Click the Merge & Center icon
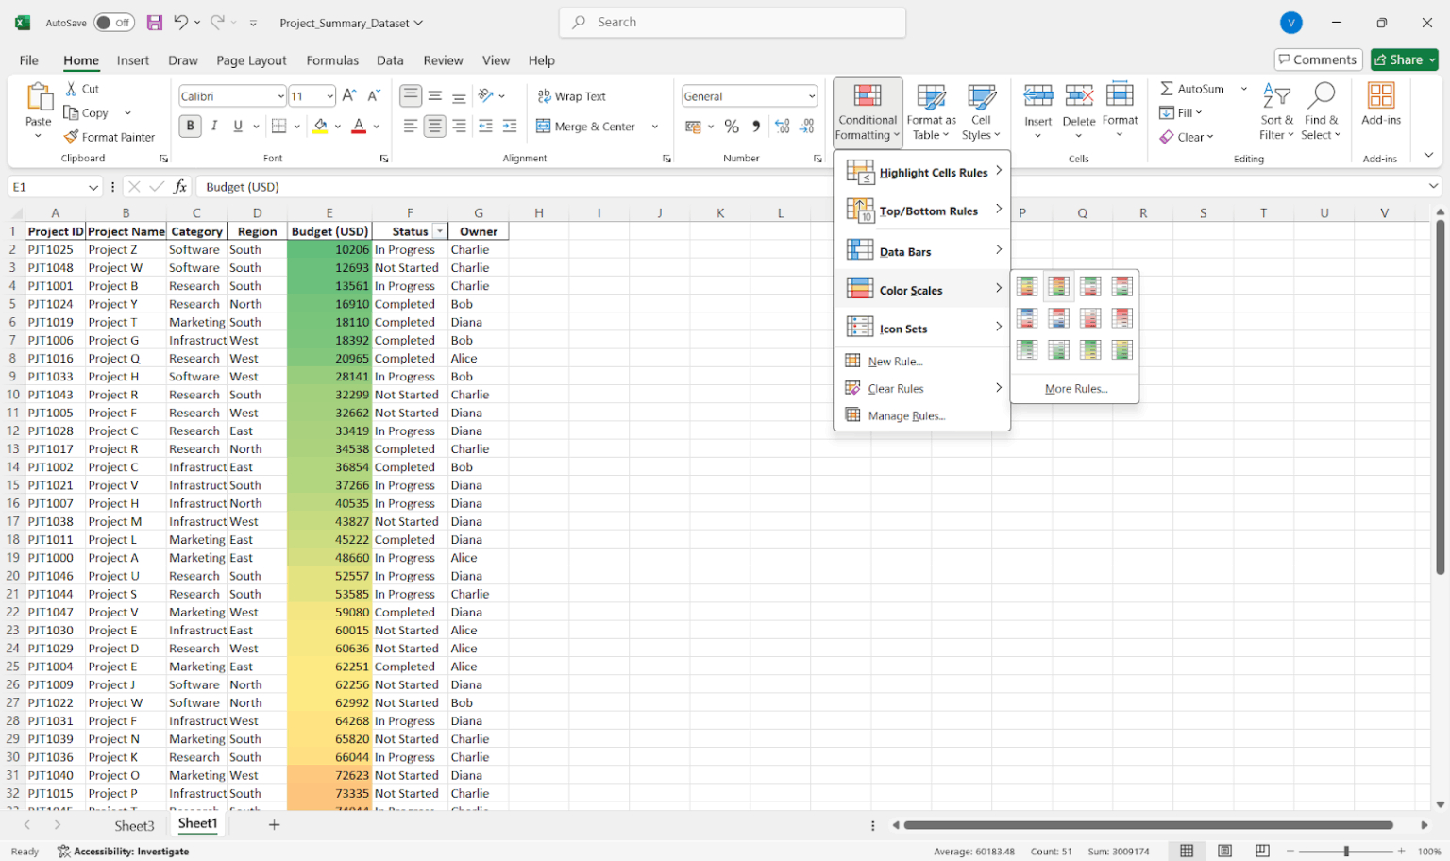The width and height of the screenshot is (1450, 861). pos(543,126)
